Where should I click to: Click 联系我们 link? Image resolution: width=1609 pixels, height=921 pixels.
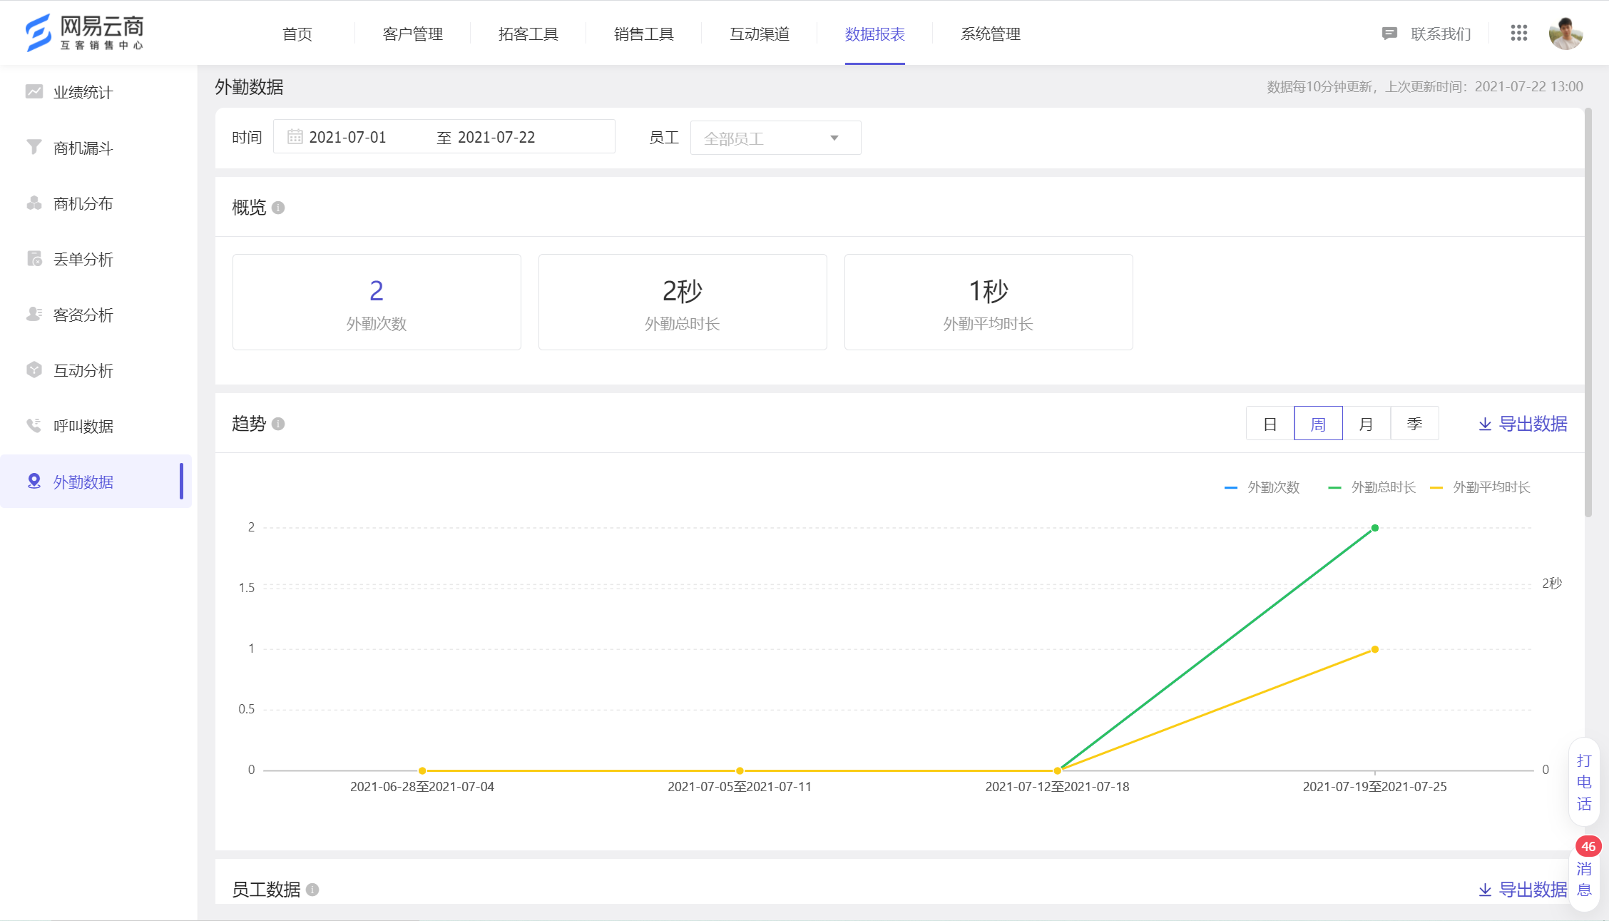pos(1441,34)
